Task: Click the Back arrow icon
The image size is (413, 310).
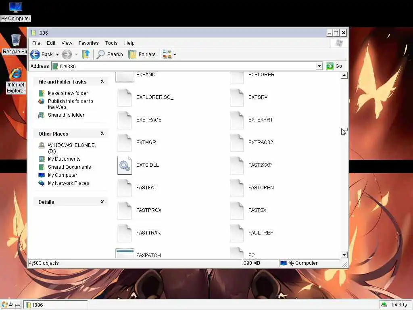Action: 35,54
